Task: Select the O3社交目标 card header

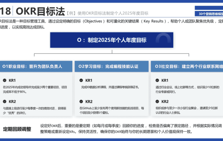Action: pos(187,66)
